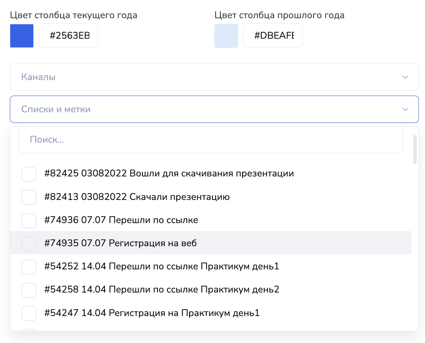425x343 pixels.
Task: Click the #2563EB hex color input
Action: (x=69, y=36)
